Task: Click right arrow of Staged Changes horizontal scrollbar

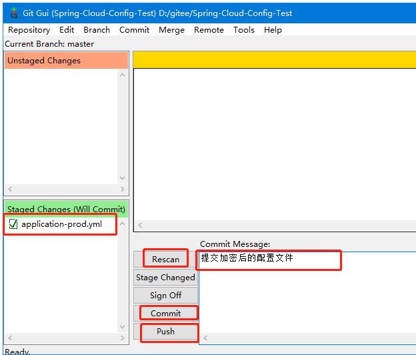Action: pos(122,338)
